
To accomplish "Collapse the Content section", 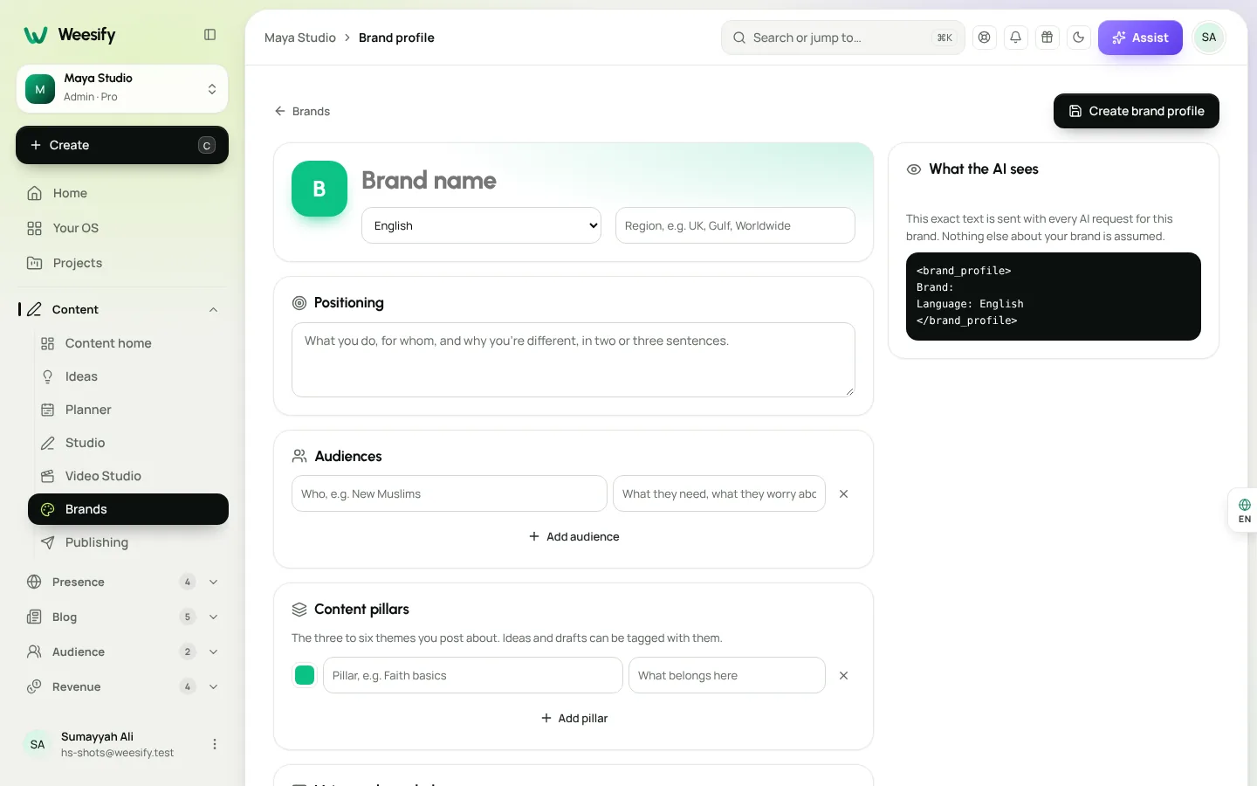I will 213,309.
